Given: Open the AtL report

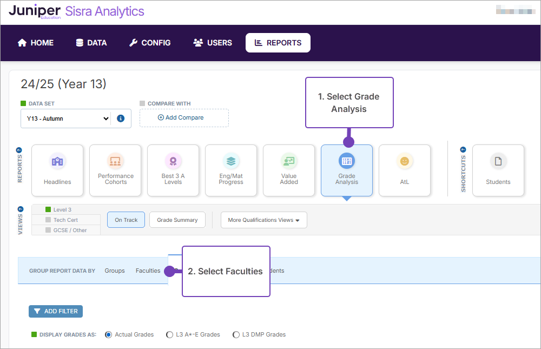Looking at the screenshot, I should pyautogui.click(x=405, y=170).
